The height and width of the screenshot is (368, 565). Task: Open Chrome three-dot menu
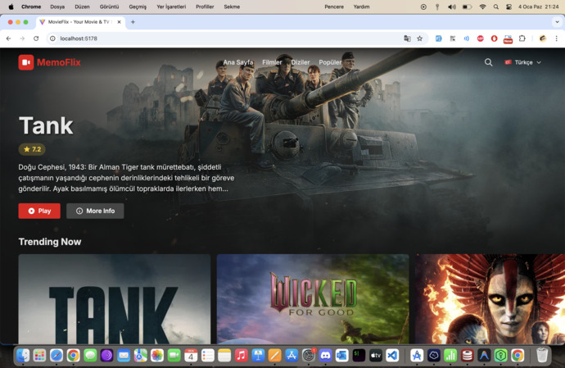coord(556,39)
